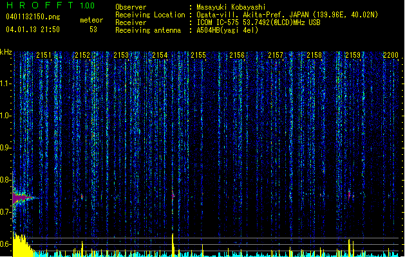Image resolution: width=405 pixels, height=257 pixels.
Task: Click the date stamp 04.01.13 21:50
Action: (33, 30)
